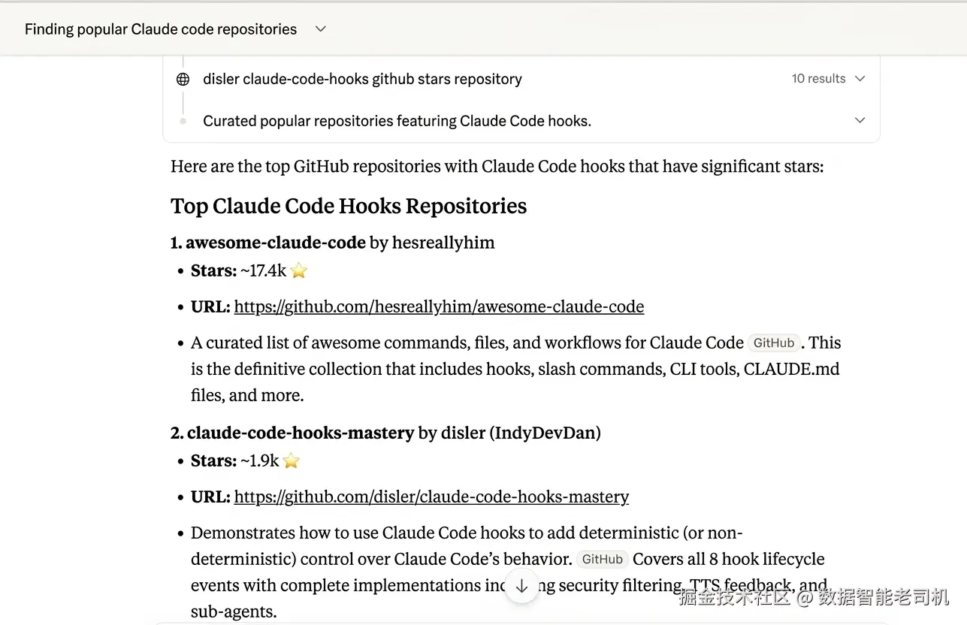Click the 'Top Claude Code Hooks Repositories' heading
This screenshot has height=625, width=967.
pyautogui.click(x=349, y=207)
